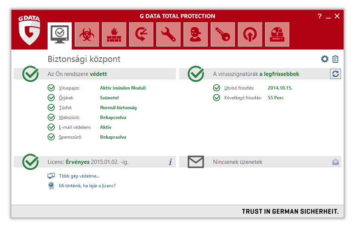Open the Encryption key tab
355x227 pixels.
point(223,34)
